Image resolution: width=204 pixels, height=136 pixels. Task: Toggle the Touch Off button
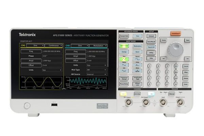point(151,47)
